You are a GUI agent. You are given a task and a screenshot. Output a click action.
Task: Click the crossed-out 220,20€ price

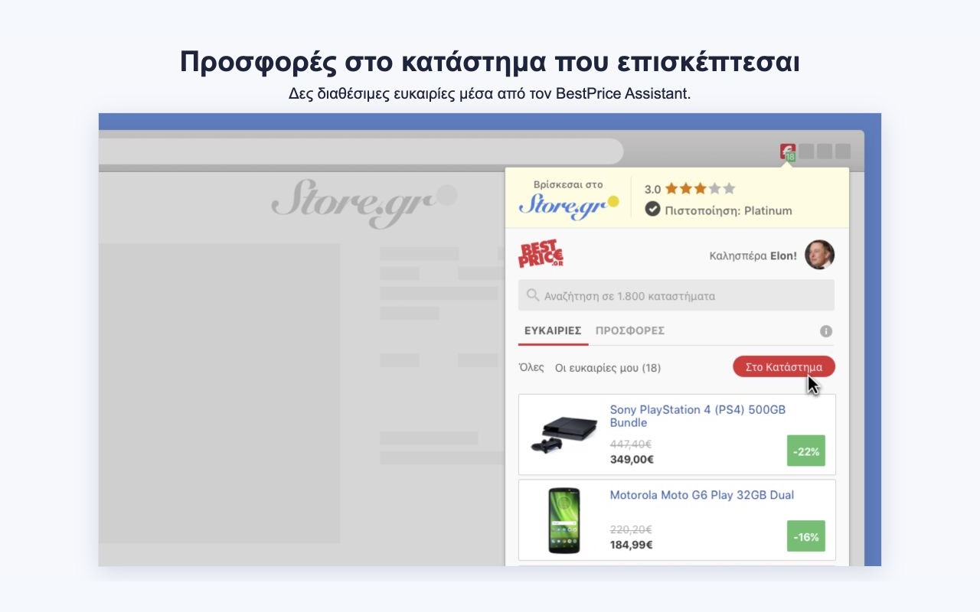click(x=631, y=529)
